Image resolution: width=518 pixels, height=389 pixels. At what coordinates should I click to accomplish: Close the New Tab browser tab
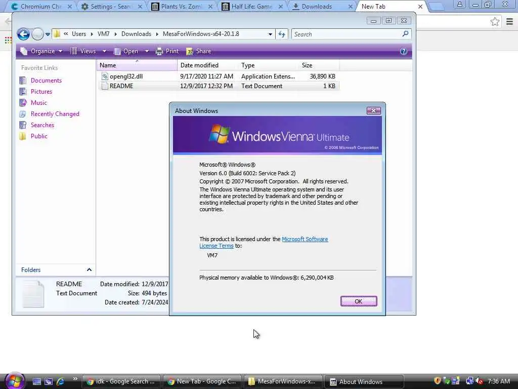(420, 6)
